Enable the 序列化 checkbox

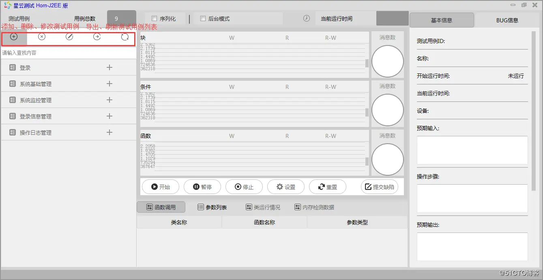(154, 19)
